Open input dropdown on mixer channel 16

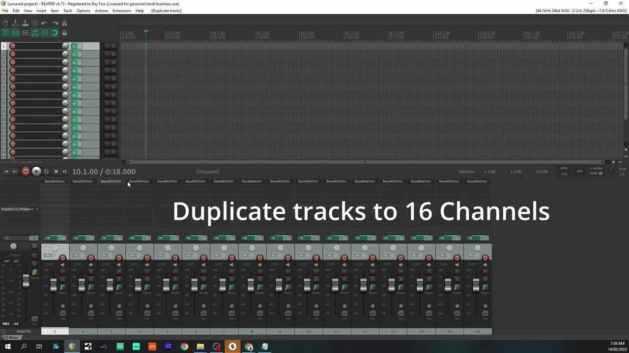[472, 255]
